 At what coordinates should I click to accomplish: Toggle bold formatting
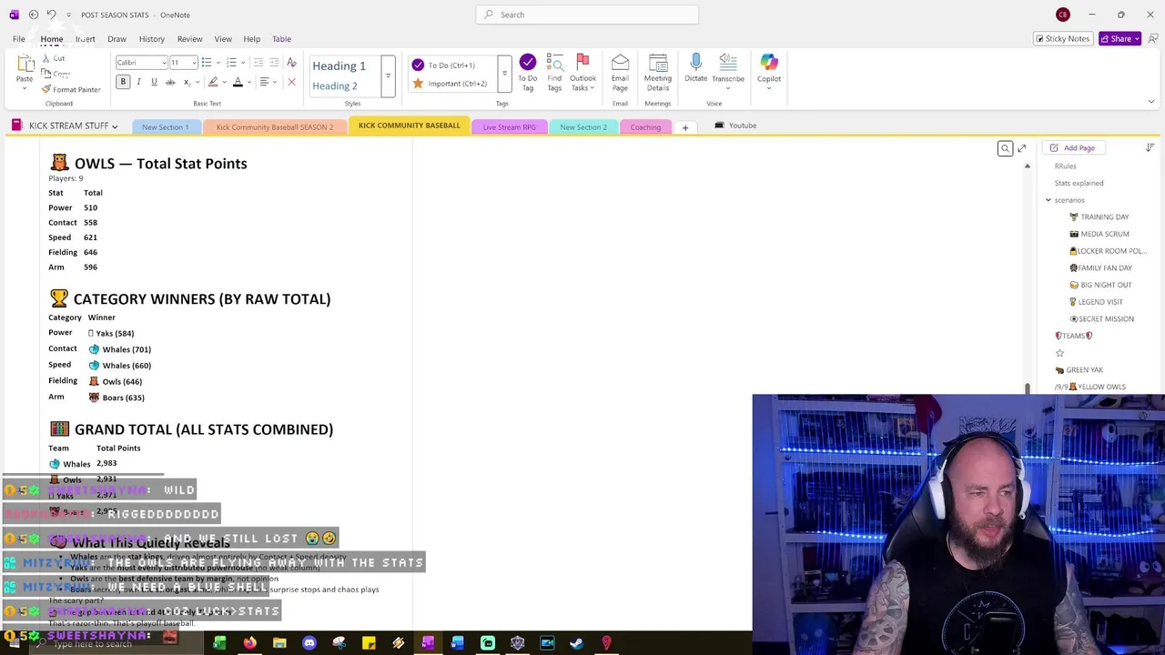123,82
